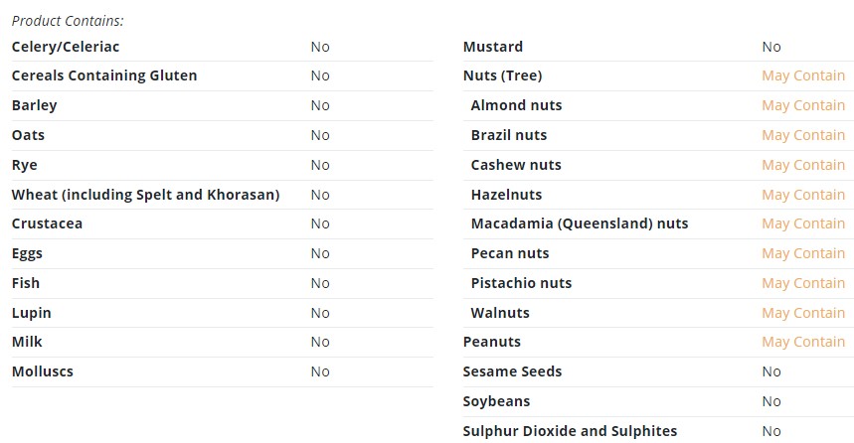The image size is (854, 443).
Task: Click the Eggs allergen label
Action: tap(27, 254)
